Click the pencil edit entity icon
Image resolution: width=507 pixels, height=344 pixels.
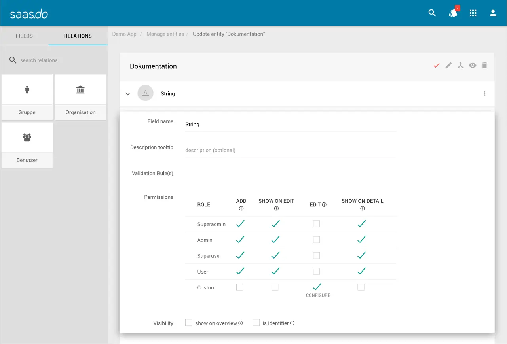click(x=448, y=66)
